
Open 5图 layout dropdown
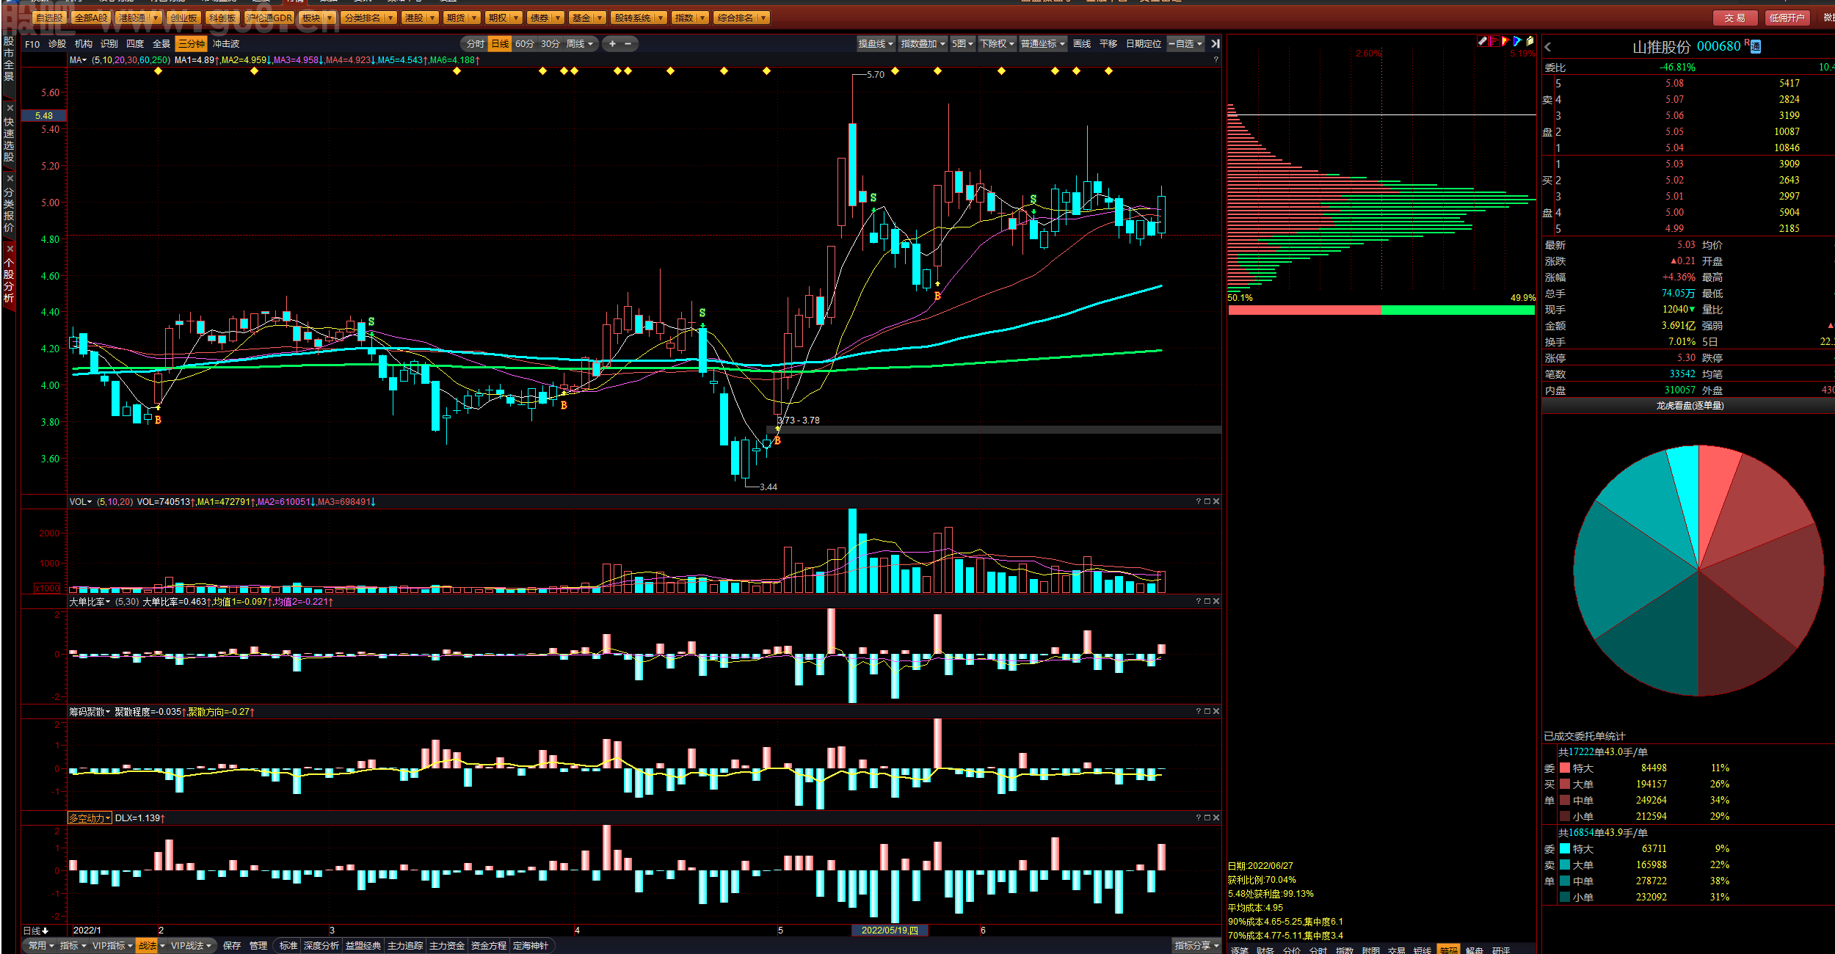[962, 44]
